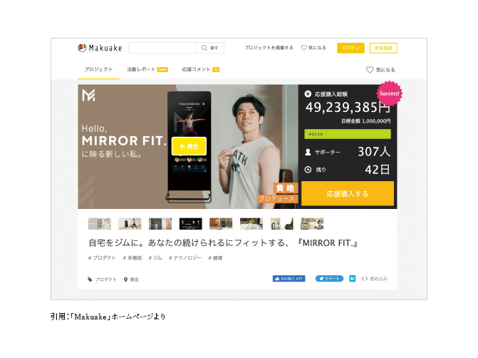Image resolution: width=478 pixels, height=358 pixels.
Task: Click the Twitter ツイート button
Action: pos(329,278)
